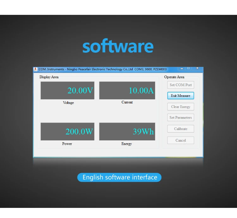
Task: Click the Energy label
Action: click(126, 144)
